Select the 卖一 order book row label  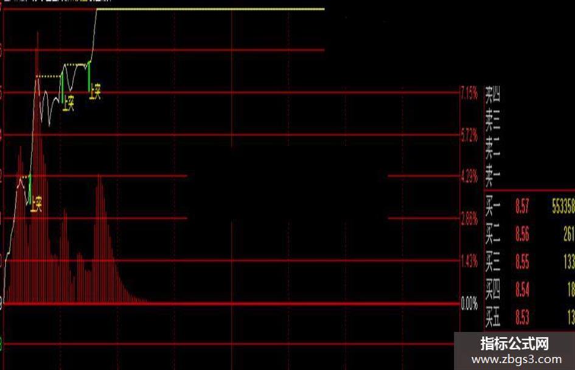[492, 177]
